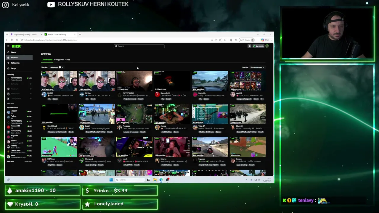Open a new browser tab
Screen dimensions: 379x213
80,34
